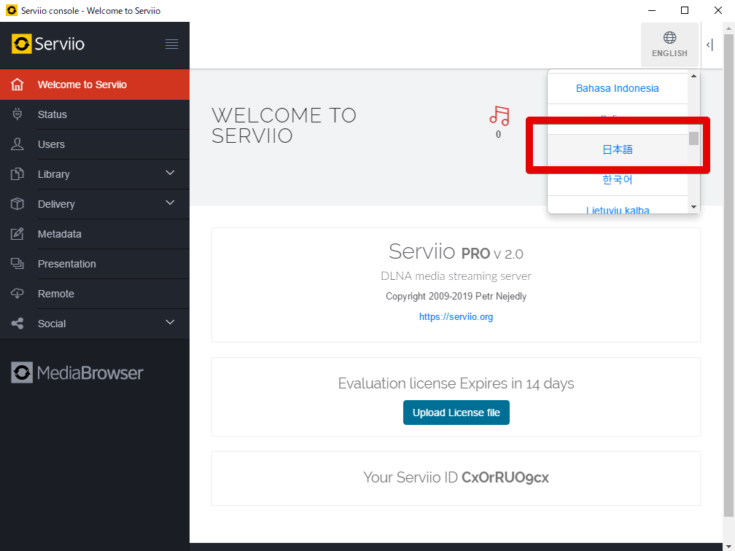
Task: Click the main page scroll down arrow
Action: tap(728, 547)
